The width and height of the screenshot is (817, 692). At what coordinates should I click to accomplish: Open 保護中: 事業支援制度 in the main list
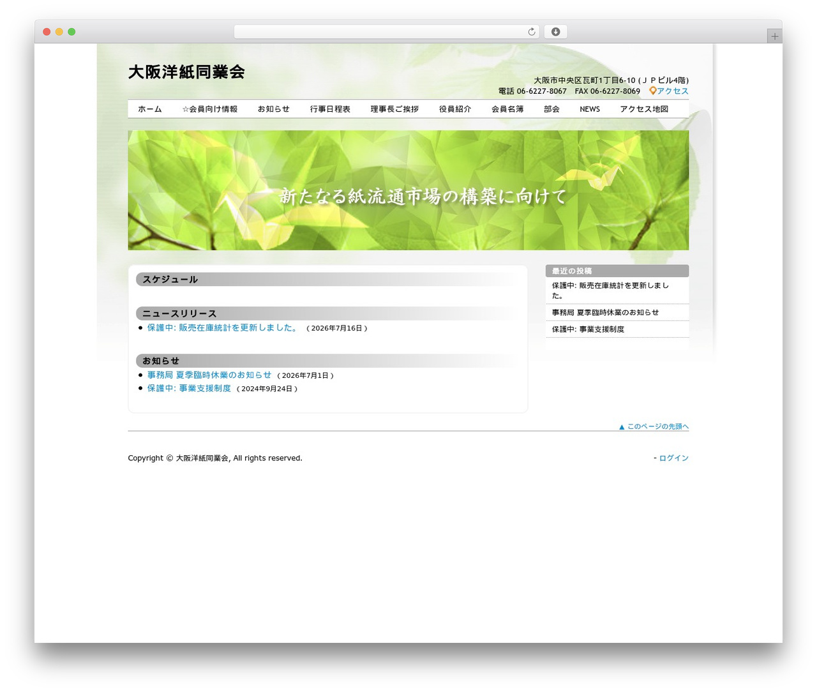(x=189, y=388)
